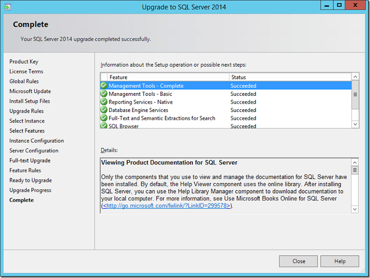Close the setup window with red X

click(355, 5)
